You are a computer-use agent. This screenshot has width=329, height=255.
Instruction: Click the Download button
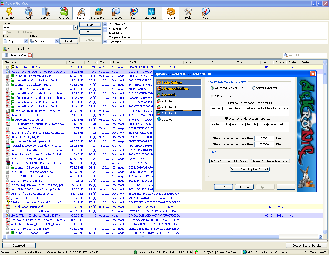tap(19, 246)
